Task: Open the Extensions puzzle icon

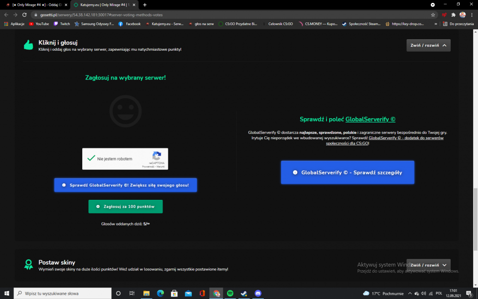Action: click(x=453, y=15)
